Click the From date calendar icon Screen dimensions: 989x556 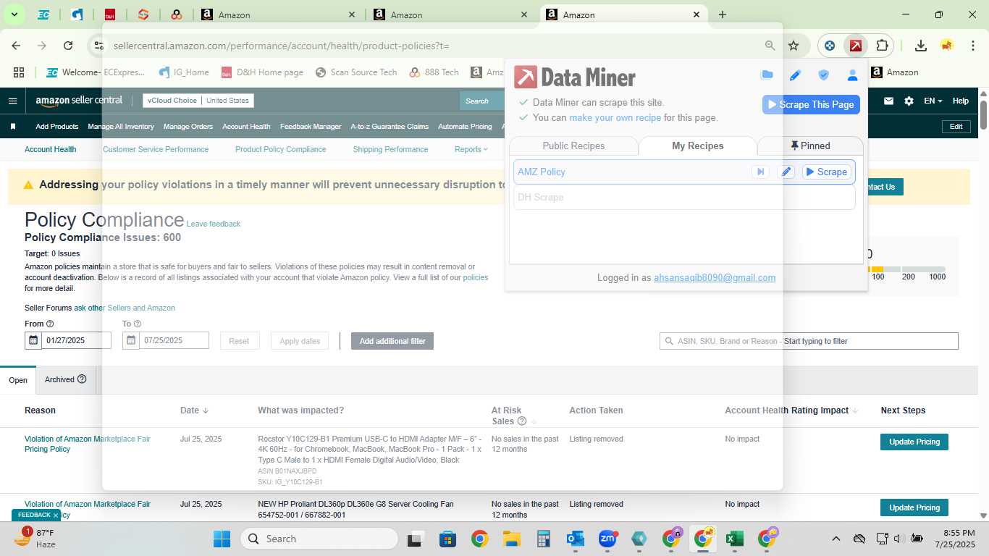[33, 340]
